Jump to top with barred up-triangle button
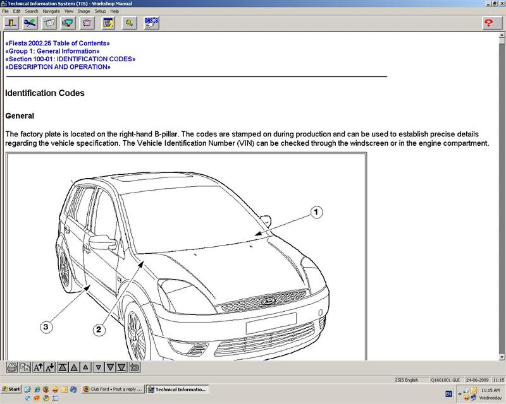Screen dimensions: 506x404 63,367
